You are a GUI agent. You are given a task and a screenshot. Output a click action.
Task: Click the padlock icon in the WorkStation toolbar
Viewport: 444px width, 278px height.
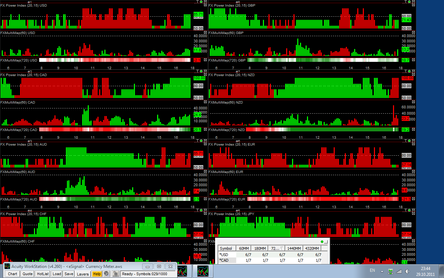[x=116, y=274]
